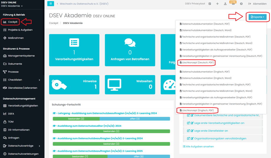
Task: Click the upload icon in top bar
Action: pyautogui.click(x=225, y=4)
